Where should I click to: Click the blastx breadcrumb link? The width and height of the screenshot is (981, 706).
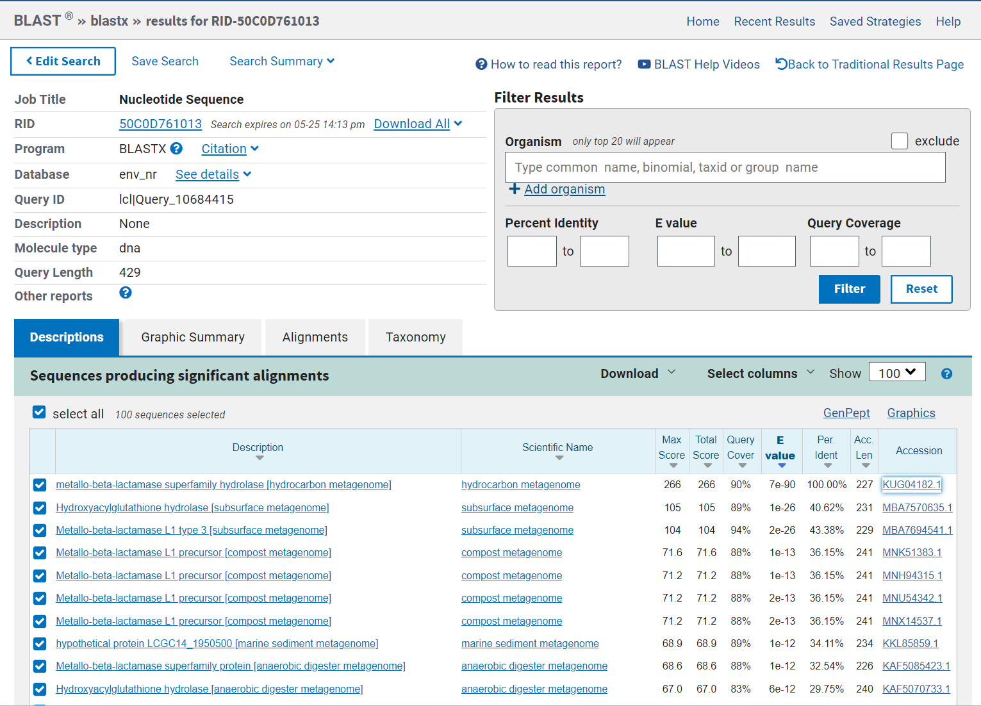110,21
